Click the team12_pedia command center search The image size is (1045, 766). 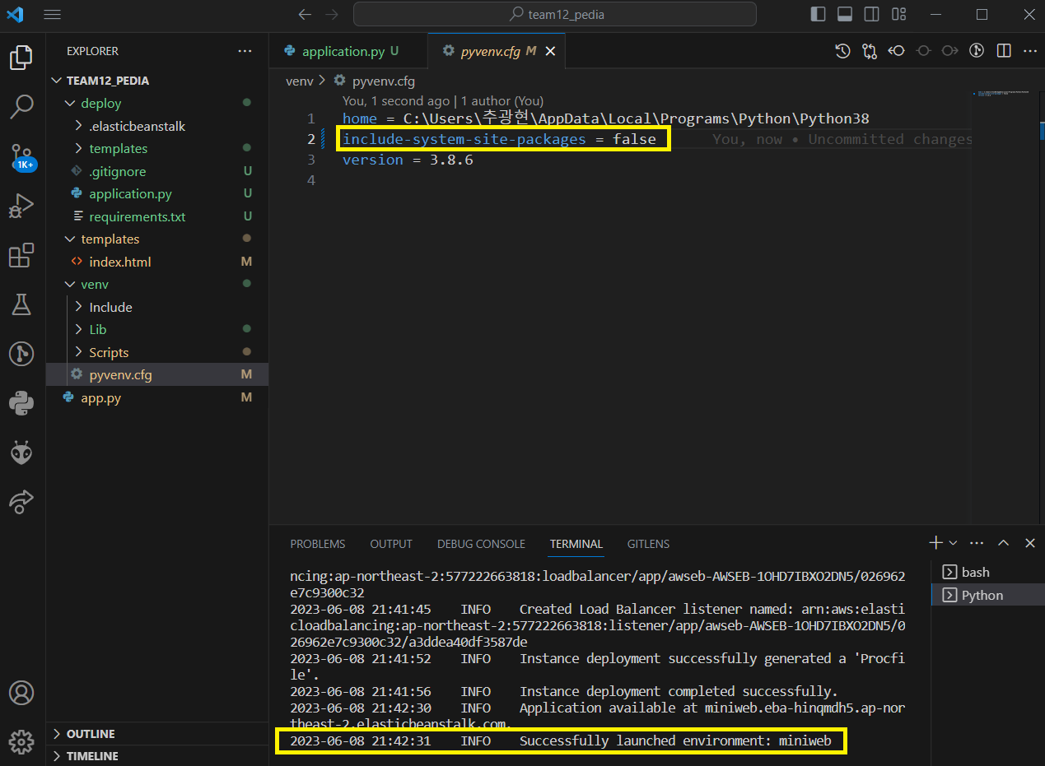[x=555, y=15]
